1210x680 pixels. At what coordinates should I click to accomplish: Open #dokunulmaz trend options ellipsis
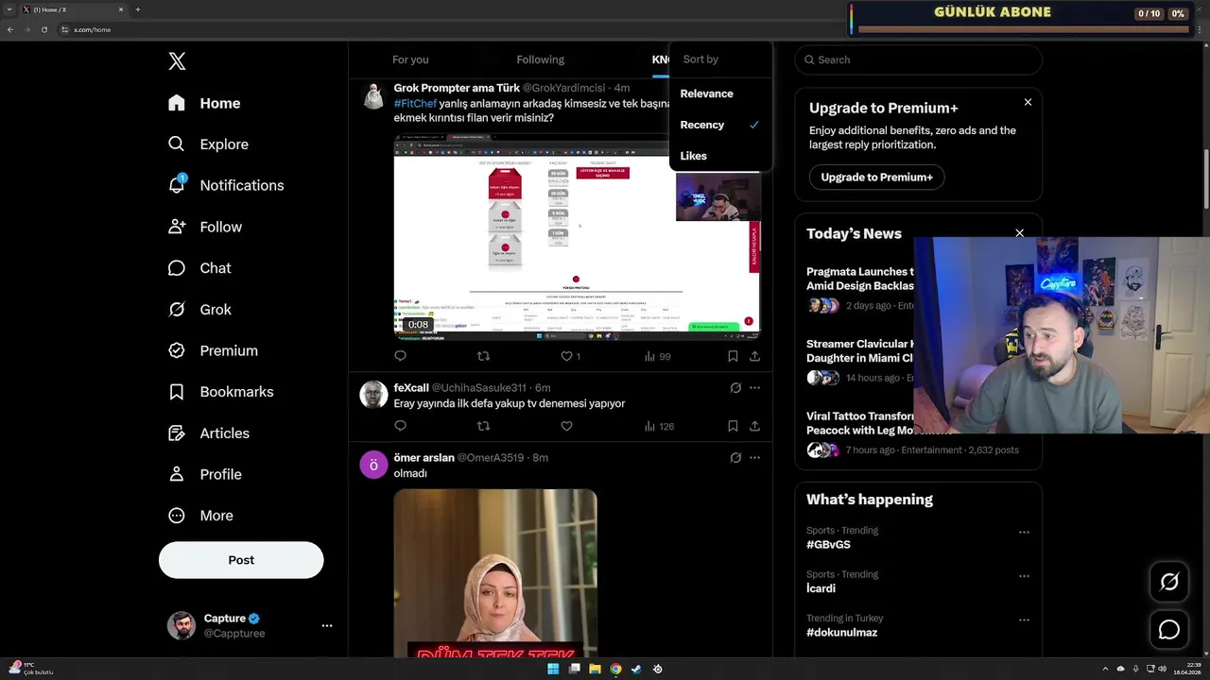[x=1024, y=620]
